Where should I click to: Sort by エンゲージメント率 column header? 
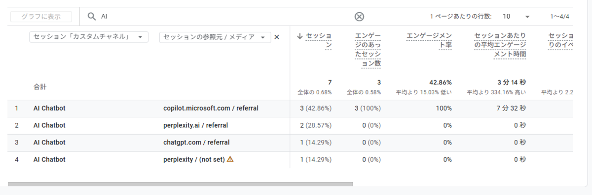[429, 40]
